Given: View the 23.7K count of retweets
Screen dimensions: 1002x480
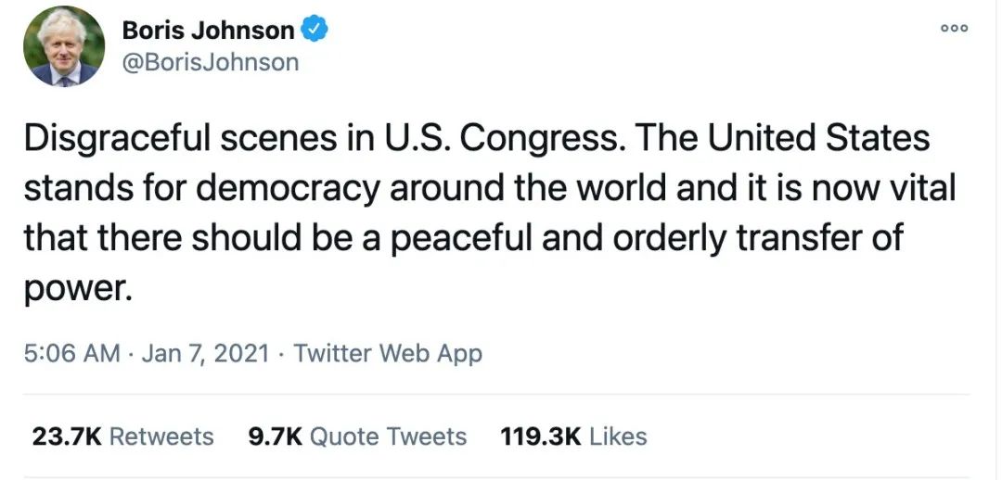Looking at the screenshot, I should [66, 436].
